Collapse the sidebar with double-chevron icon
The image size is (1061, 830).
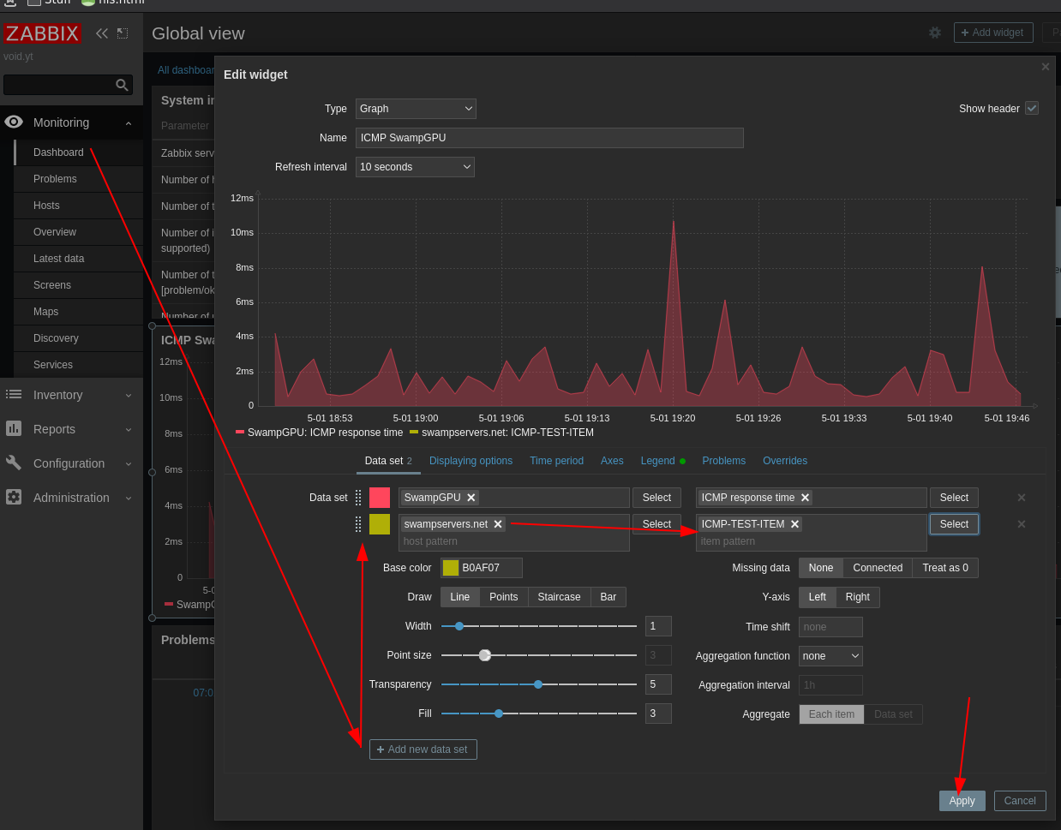[102, 33]
